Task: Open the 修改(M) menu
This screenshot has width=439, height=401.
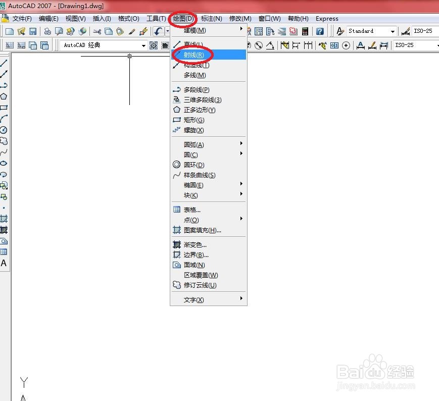Action: tap(240, 19)
